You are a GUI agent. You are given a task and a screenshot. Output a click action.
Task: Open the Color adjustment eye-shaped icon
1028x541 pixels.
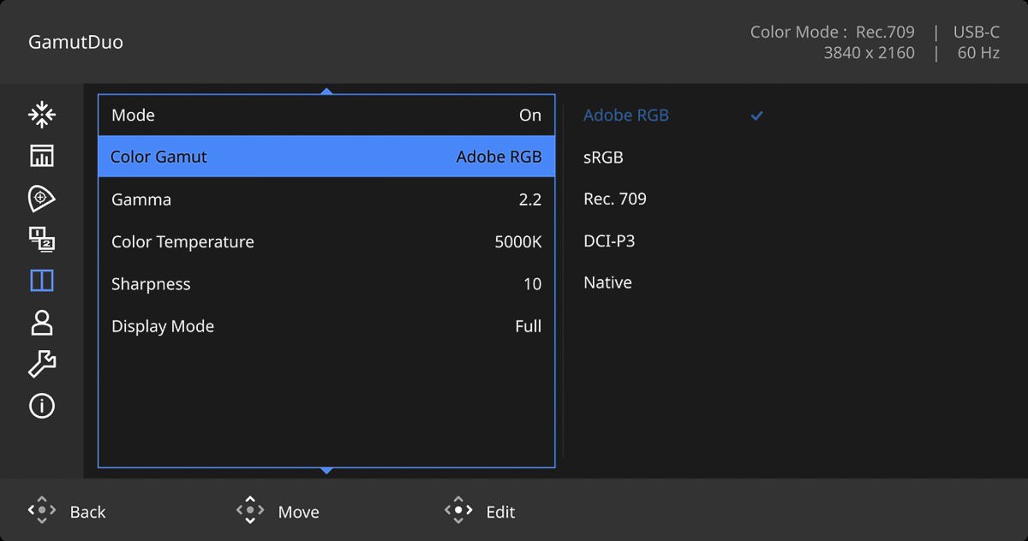click(x=41, y=198)
